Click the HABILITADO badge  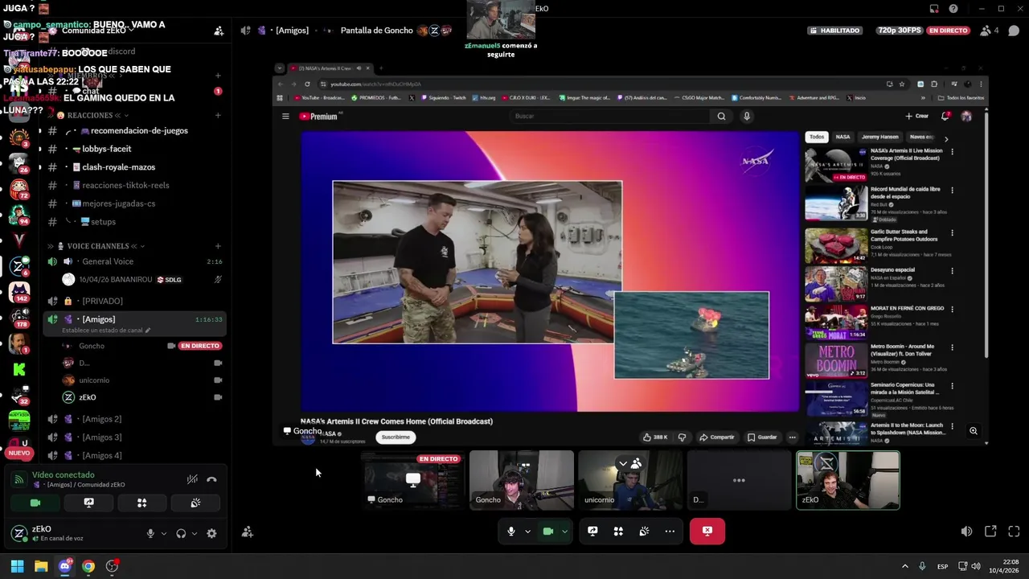pyautogui.click(x=835, y=31)
